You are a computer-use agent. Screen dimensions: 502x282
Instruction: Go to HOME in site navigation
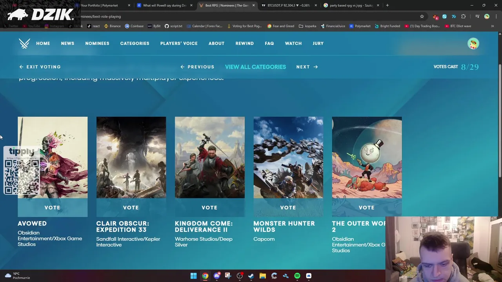(43, 43)
